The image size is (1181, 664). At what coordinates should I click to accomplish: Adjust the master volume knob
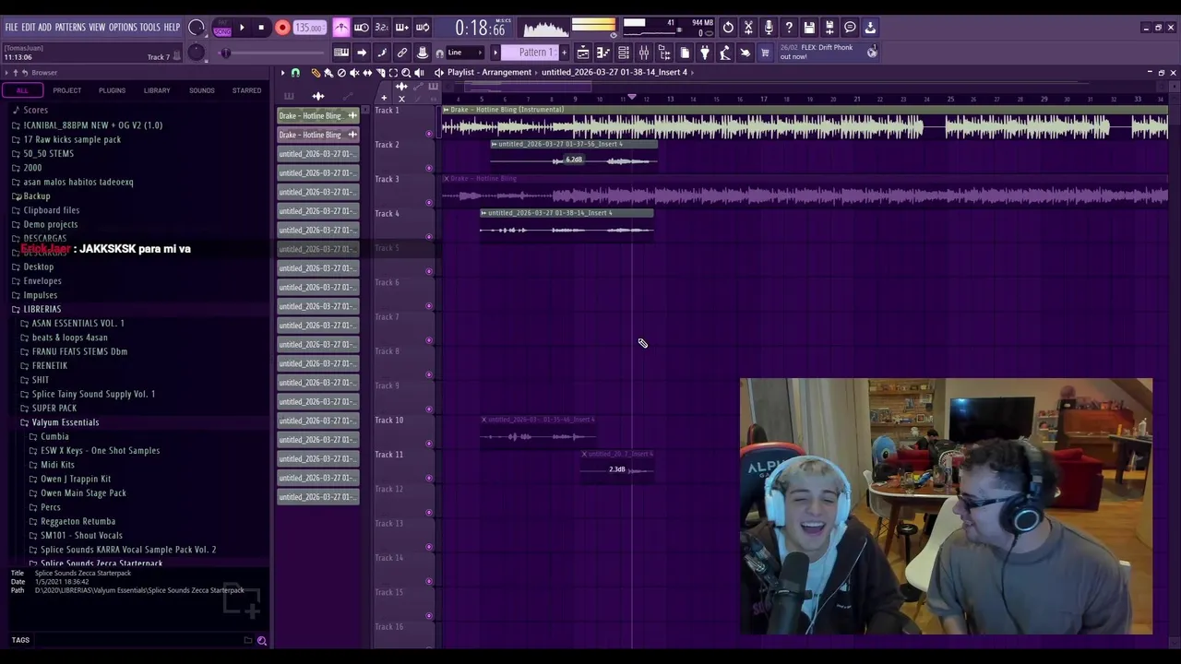197,28
